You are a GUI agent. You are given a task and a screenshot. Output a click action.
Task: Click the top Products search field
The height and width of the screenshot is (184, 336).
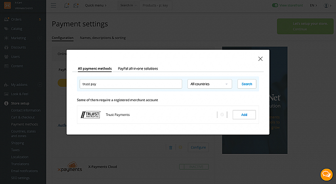(x=156, y=5)
